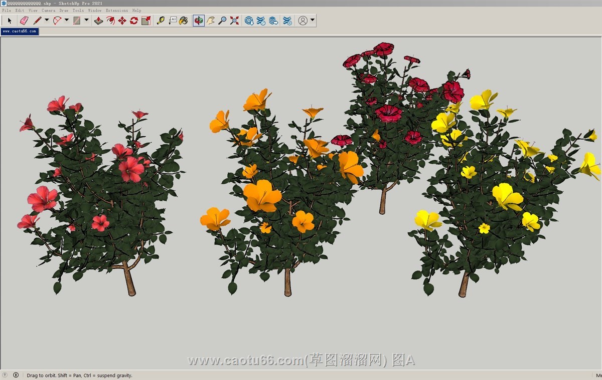Open the Camera menu
The height and width of the screenshot is (380, 602).
click(x=48, y=10)
